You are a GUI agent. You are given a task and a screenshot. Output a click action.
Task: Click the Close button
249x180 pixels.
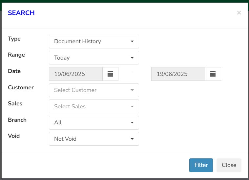coord(229,165)
